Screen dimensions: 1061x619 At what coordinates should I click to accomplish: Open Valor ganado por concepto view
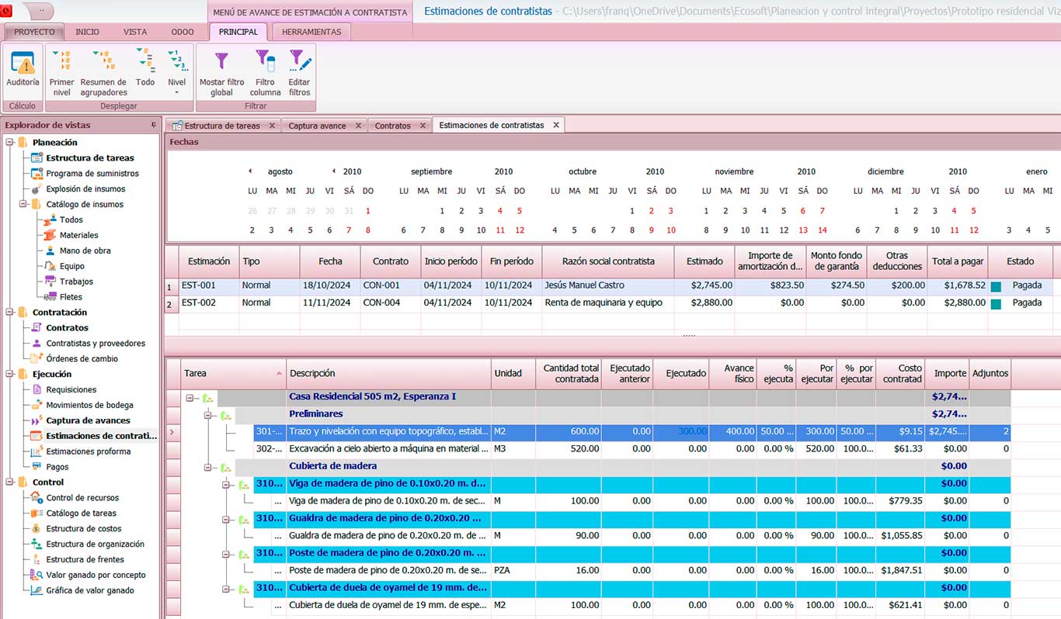(x=96, y=575)
